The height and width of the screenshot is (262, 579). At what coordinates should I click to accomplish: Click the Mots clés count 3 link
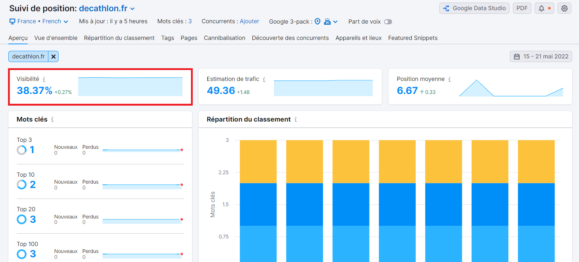190,21
